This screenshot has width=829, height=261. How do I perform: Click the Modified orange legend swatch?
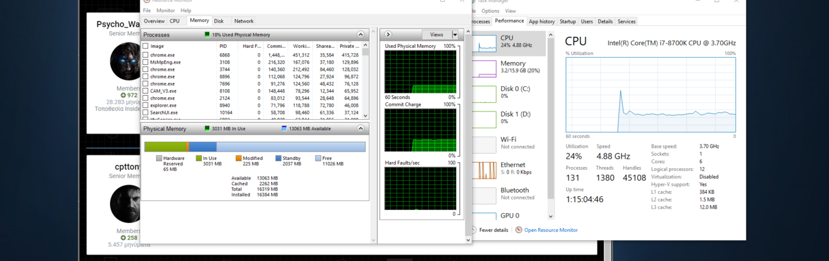tap(238, 158)
